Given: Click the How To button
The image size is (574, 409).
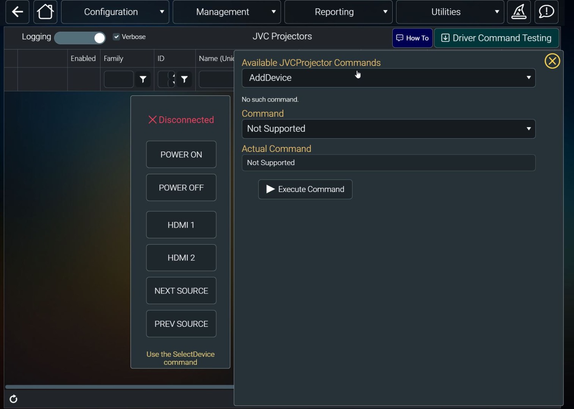Looking at the screenshot, I should coord(412,38).
